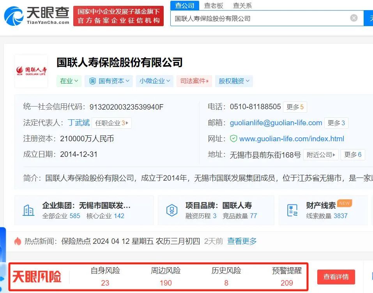Click the flame icon next to 热点新闻

[x=18, y=241]
